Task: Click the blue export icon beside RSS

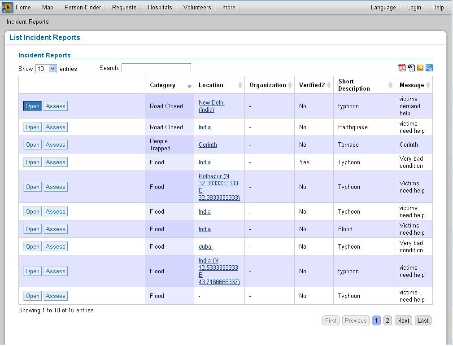Action: click(429, 68)
